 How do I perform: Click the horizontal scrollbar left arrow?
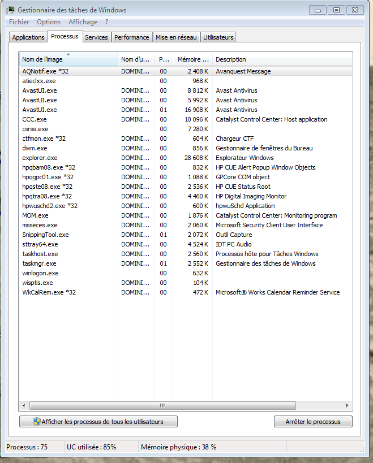(x=24, y=405)
